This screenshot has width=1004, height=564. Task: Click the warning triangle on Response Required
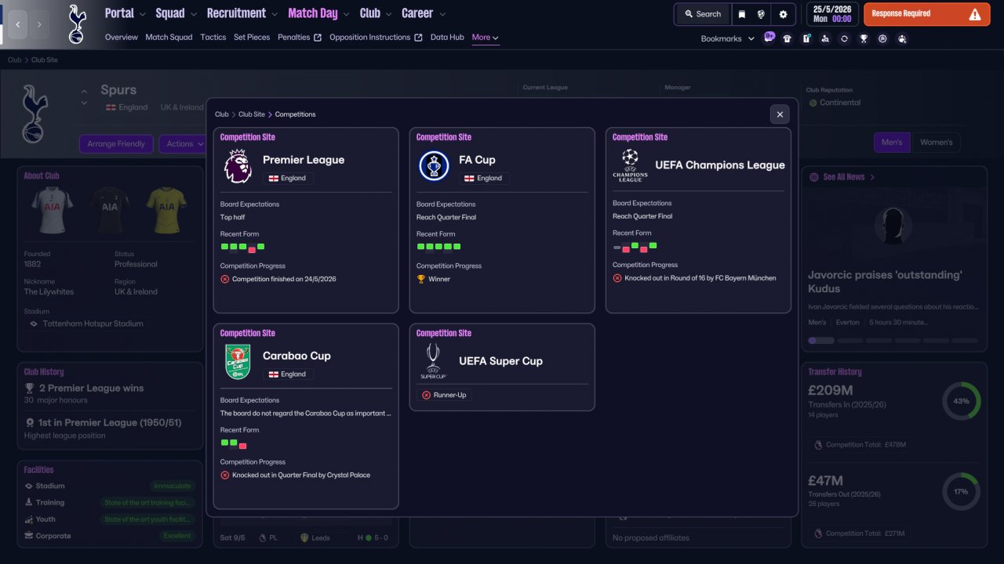975,14
